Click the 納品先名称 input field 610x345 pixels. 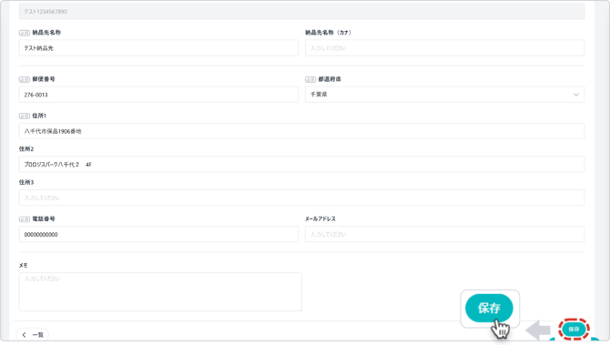(158, 48)
